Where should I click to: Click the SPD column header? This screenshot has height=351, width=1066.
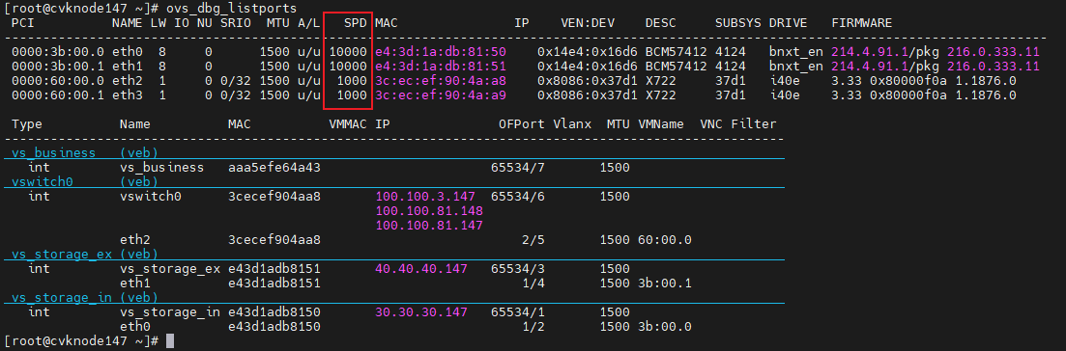(x=357, y=23)
